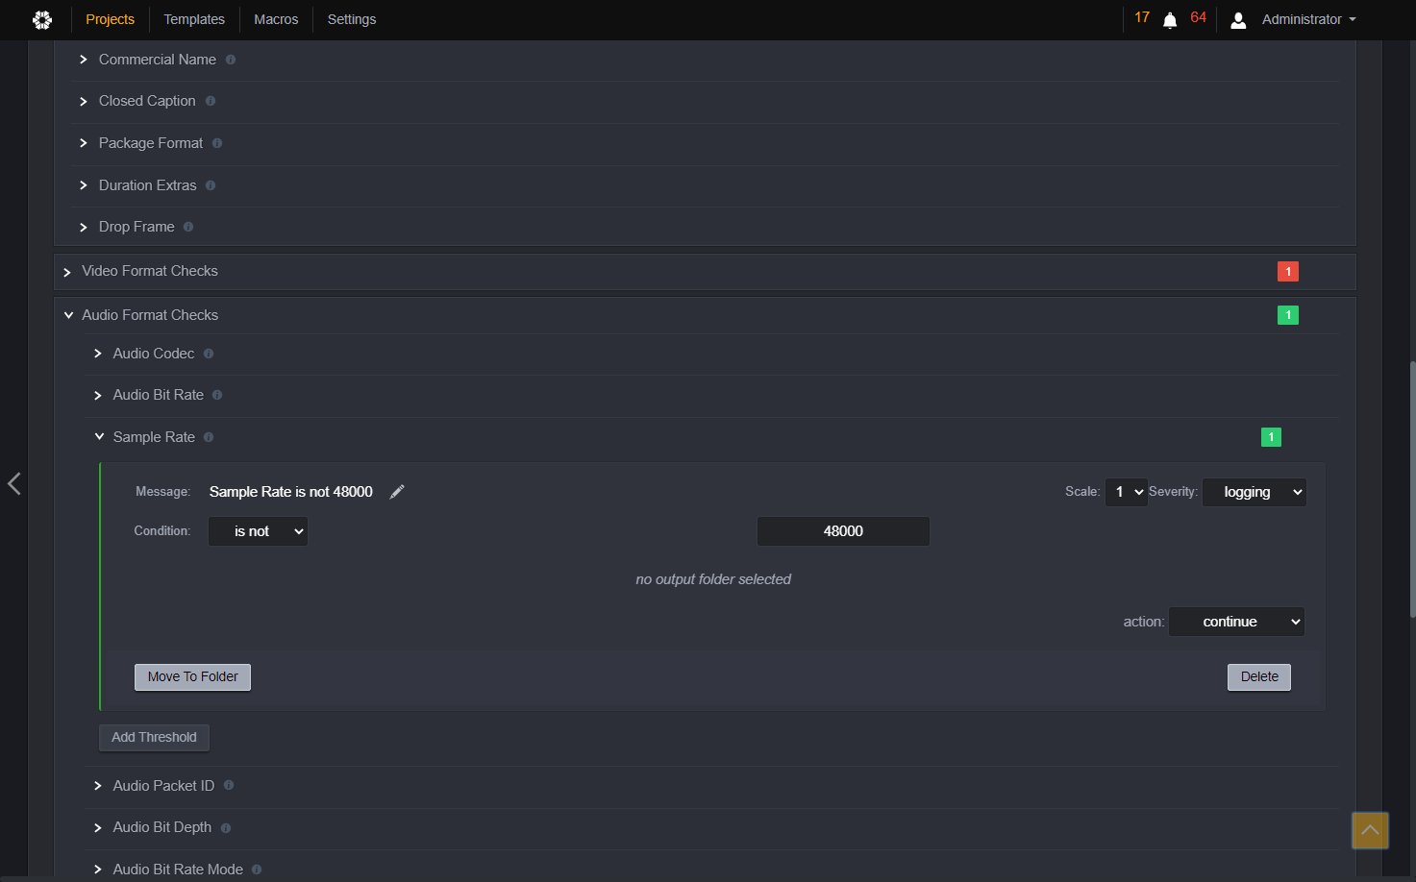The height and width of the screenshot is (882, 1416).
Task: Open the Macros tab
Action: click(276, 19)
